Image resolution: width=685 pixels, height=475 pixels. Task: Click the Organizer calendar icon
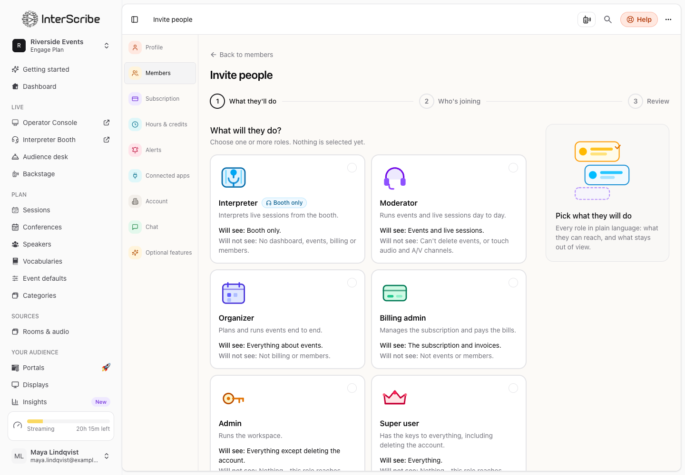234,293
